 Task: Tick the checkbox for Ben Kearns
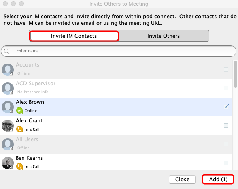click(x=226, y=163)
